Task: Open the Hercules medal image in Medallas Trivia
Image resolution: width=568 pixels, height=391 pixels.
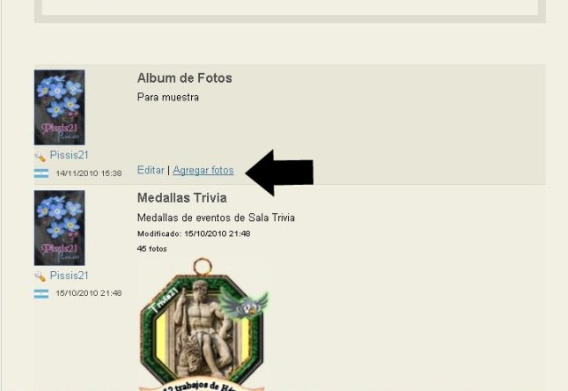Action: [x=203, y=324]
